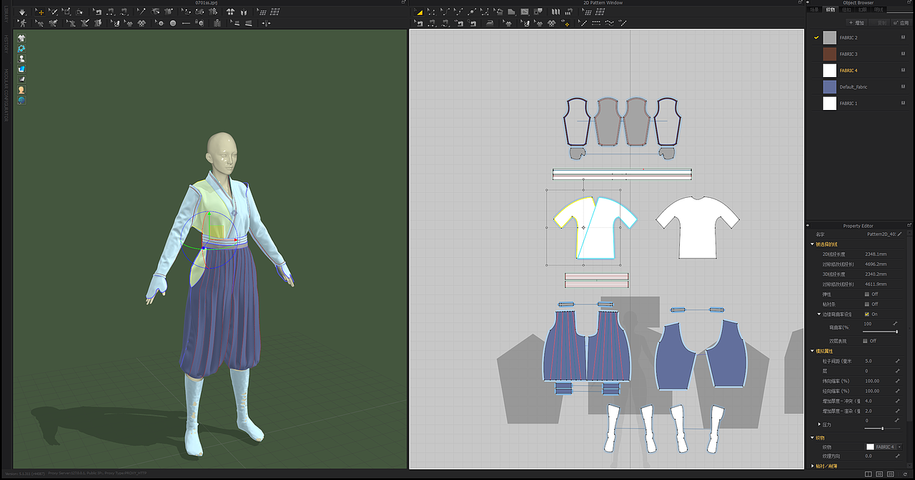
Task: Click the 2D pattern window grid arrow icon
Action: tap(586, 11)
